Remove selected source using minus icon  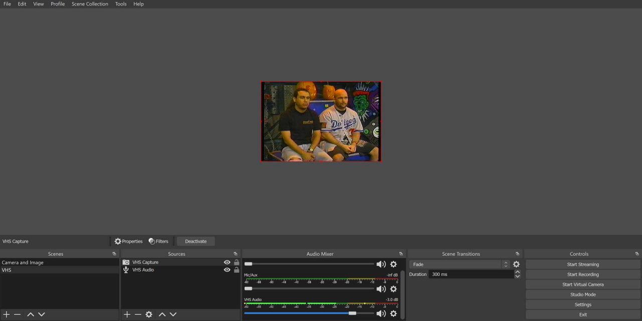(x=138, y=314)
